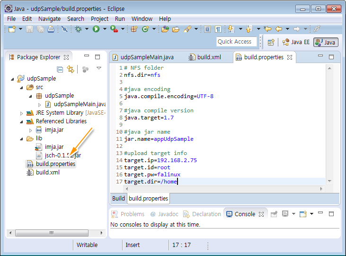The height and width of the screenshot is (256, 346).
Task: Collapse the udpSample project node
Action: click(x=12, y=79)
